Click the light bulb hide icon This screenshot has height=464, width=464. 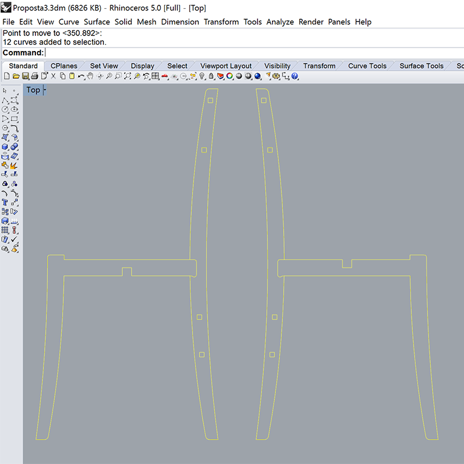coord(202,76)
